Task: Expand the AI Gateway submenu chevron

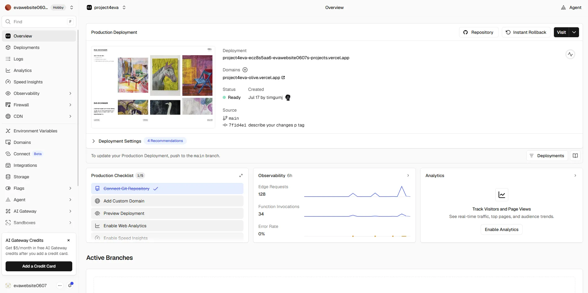Action: click(70, 211)
